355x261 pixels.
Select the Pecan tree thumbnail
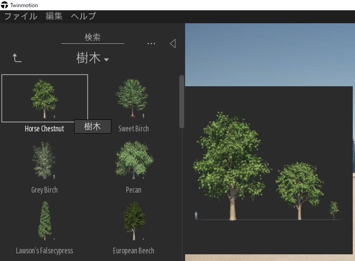click(x=134, y=161)
